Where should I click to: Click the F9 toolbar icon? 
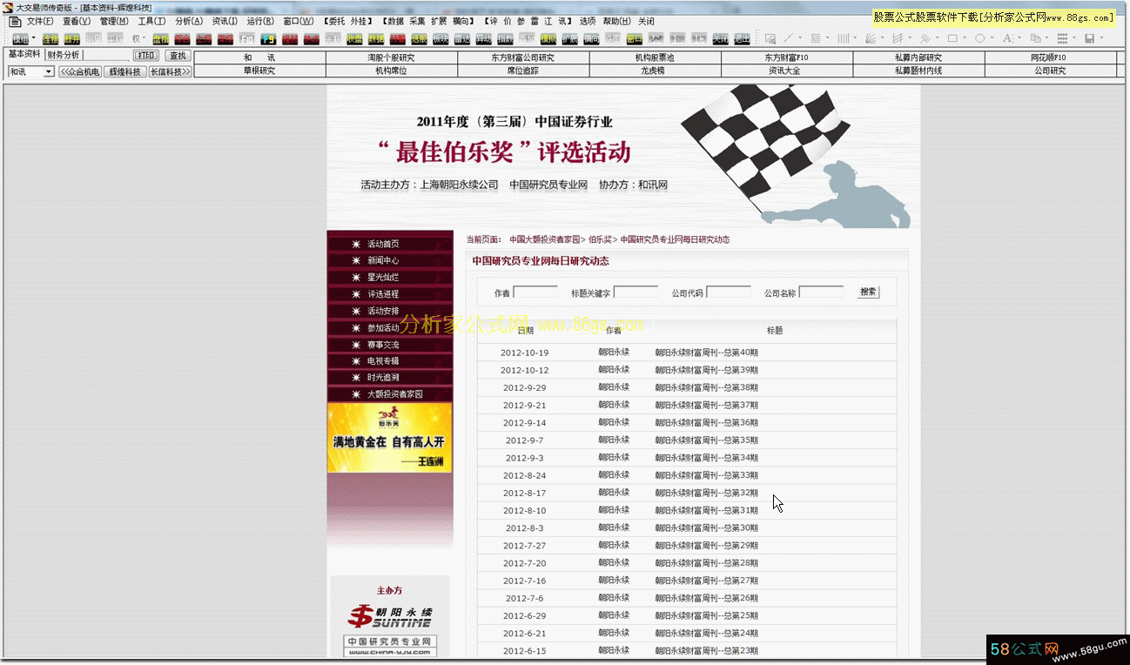point(269,38)
